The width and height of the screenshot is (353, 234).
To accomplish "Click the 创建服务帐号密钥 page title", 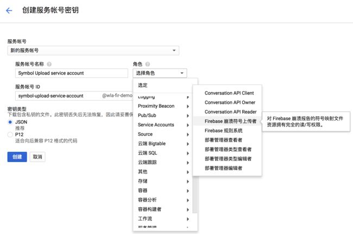I will click(x=51, y=10).
